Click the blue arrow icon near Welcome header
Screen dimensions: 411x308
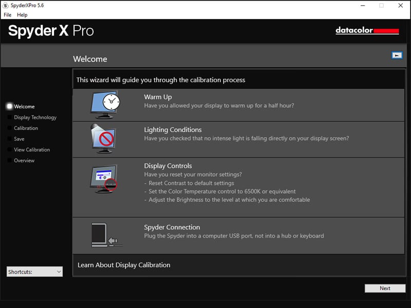[x=397, y=55]
